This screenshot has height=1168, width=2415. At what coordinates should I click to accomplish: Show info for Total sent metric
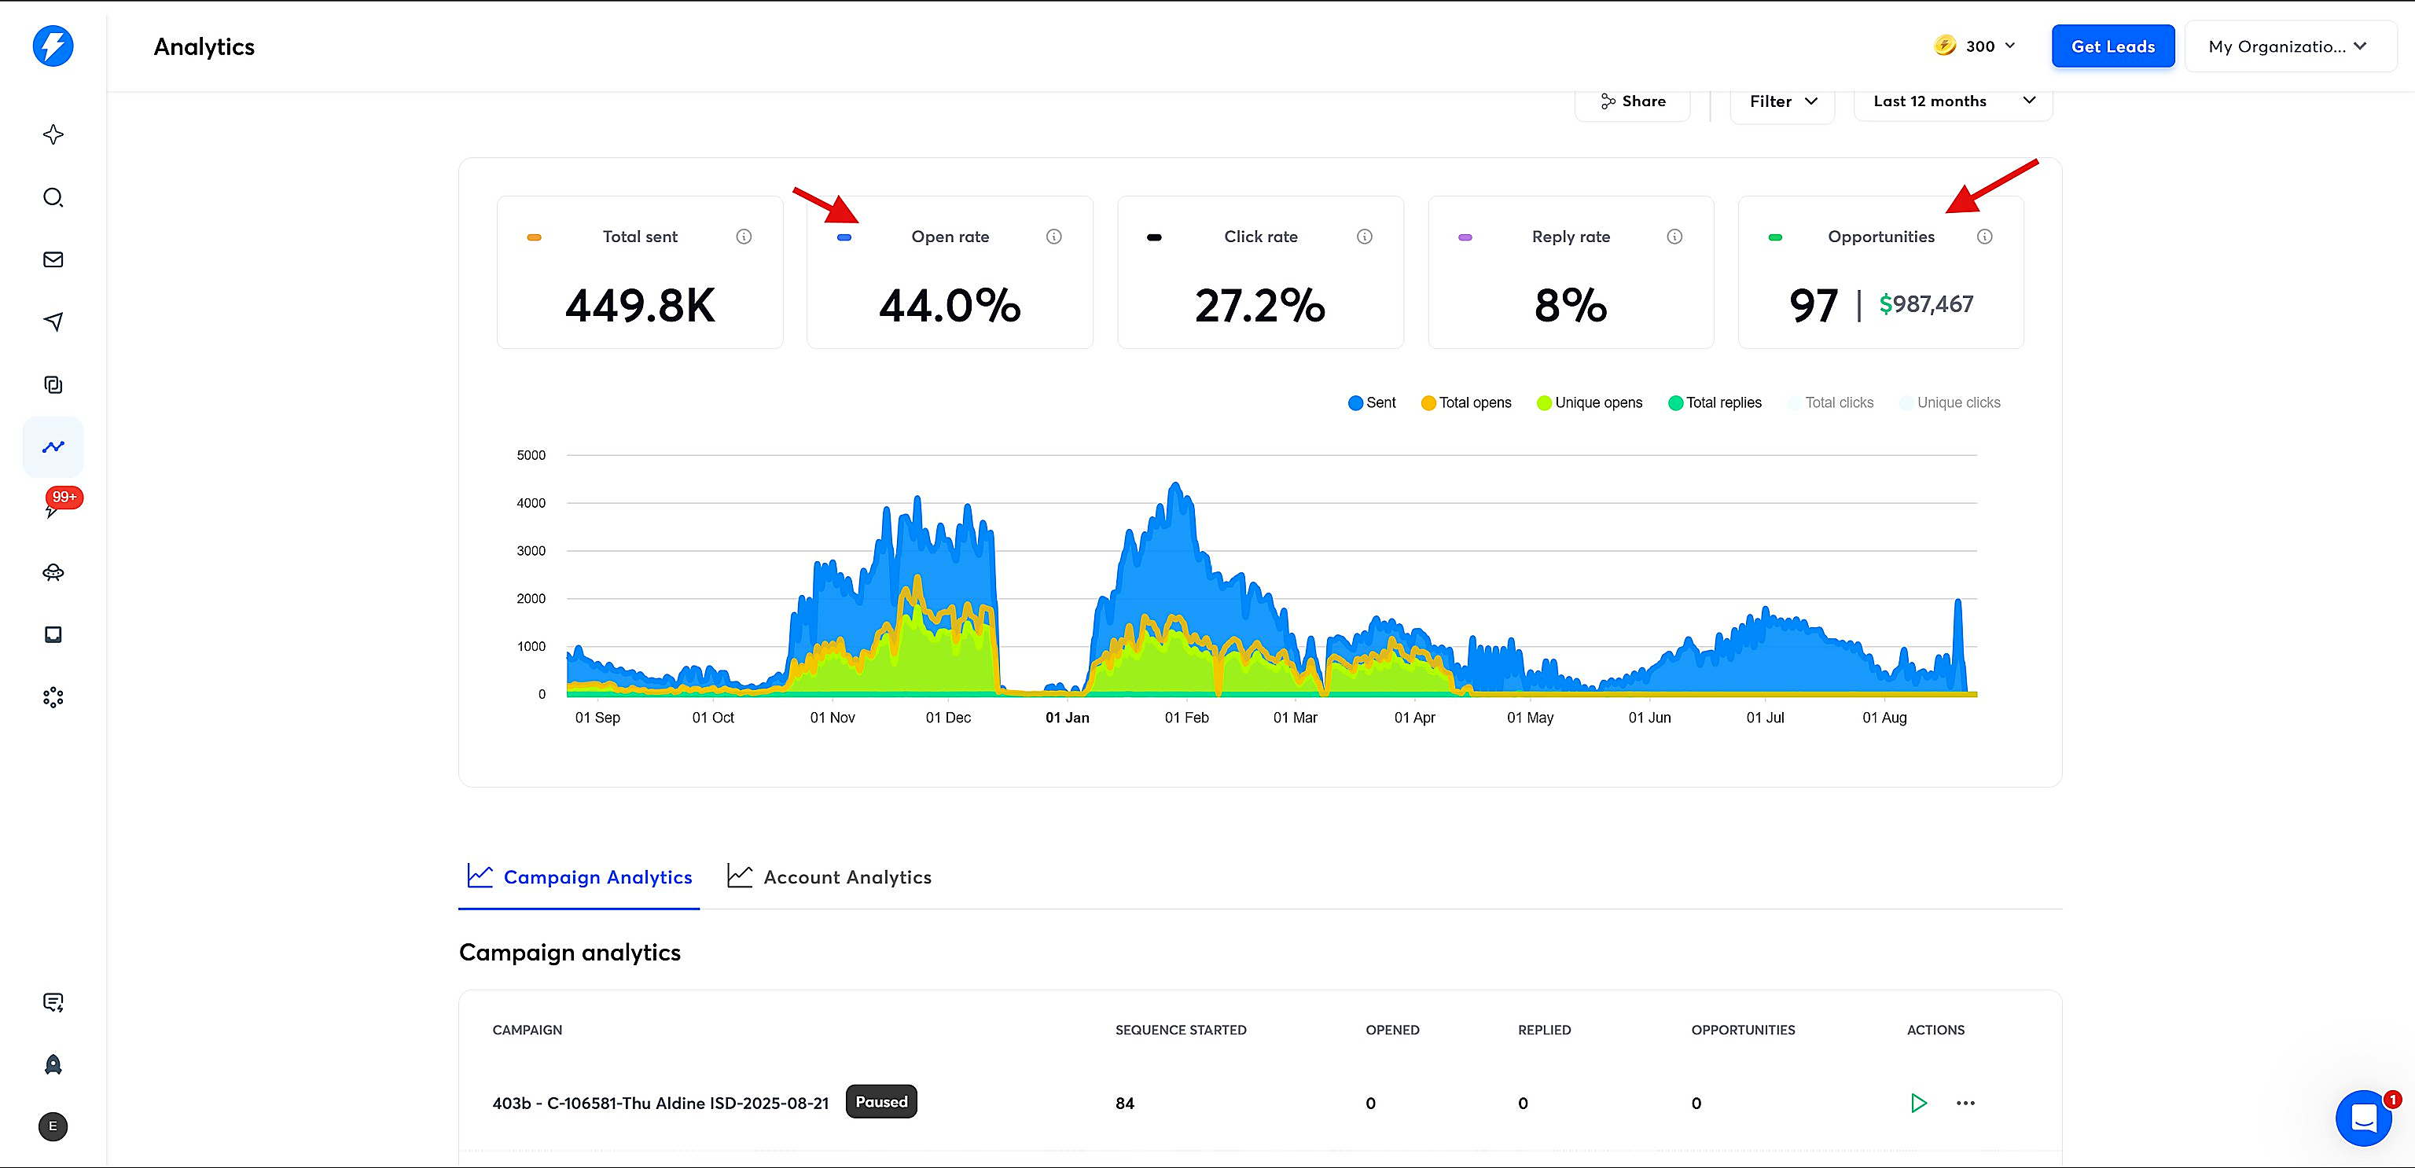tap(744, 237)
